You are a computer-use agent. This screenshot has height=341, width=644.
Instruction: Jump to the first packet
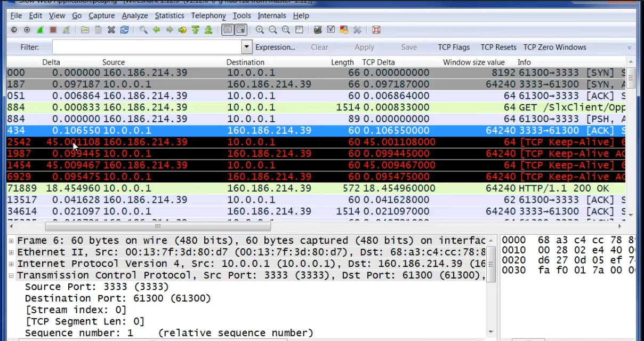coord(196,30)
